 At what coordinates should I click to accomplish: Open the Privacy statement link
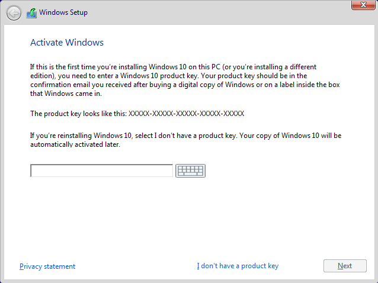(x=47, y=266)
